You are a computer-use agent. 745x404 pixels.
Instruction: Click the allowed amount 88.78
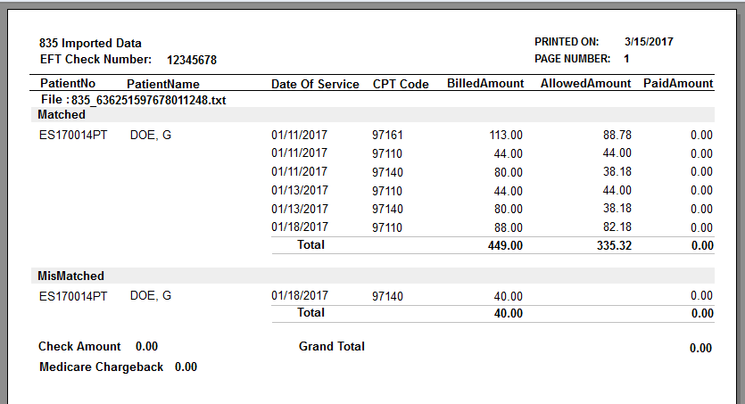tap(617, 135)
